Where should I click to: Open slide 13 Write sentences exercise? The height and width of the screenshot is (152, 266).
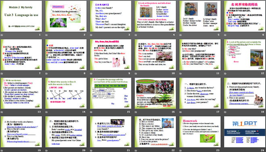click(x=21, y=93)
